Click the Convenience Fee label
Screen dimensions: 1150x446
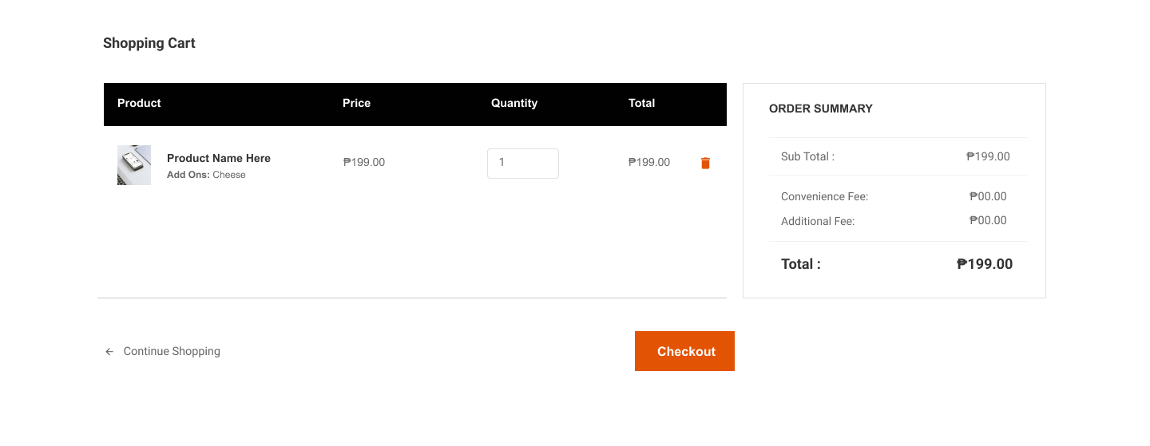tap(824, 196)
